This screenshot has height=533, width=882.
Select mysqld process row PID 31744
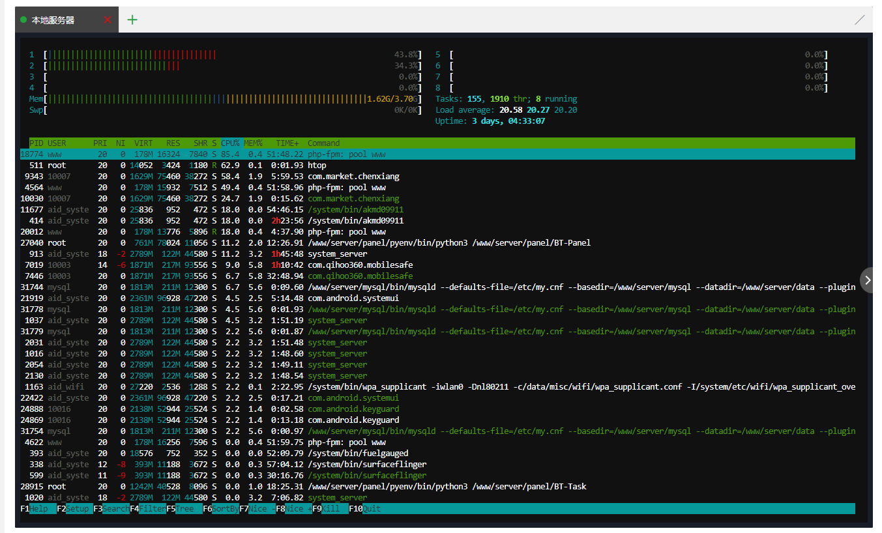tap(437, 287)
